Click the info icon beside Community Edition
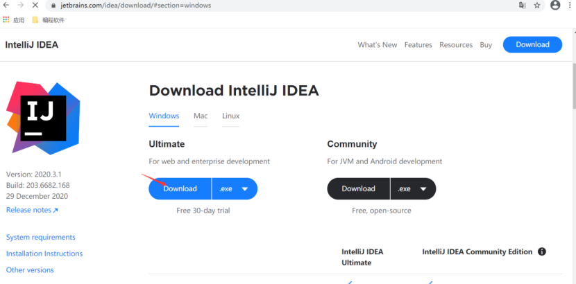 [x=542, y=252]
